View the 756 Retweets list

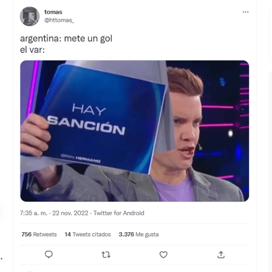click(39, 234)
